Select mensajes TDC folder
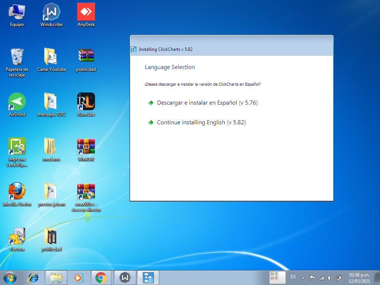Viewport: 380px width, 285px height. [51, 105]
